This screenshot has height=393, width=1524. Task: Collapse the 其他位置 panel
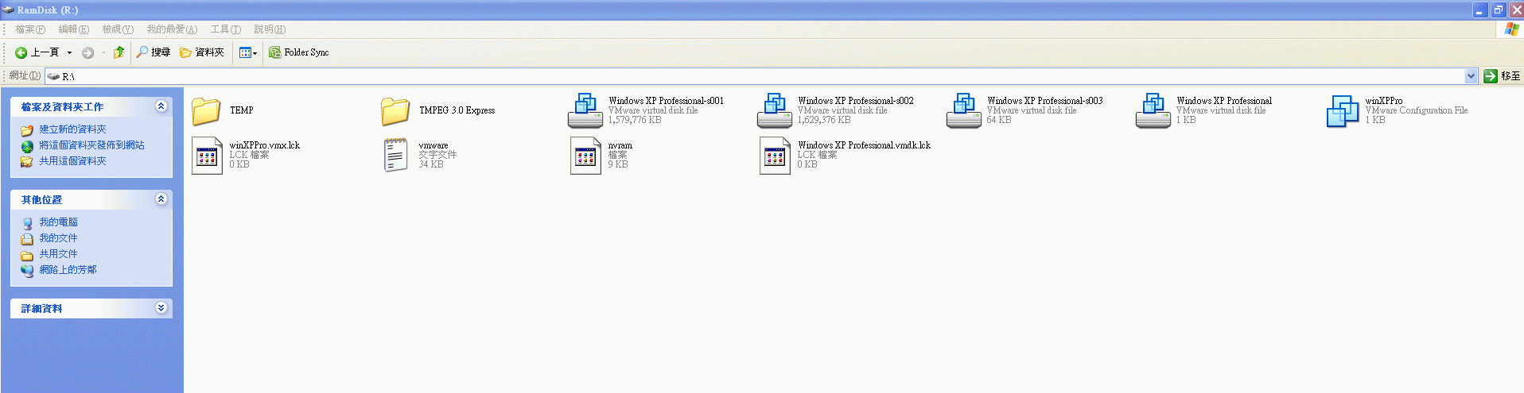pos(161,199)
